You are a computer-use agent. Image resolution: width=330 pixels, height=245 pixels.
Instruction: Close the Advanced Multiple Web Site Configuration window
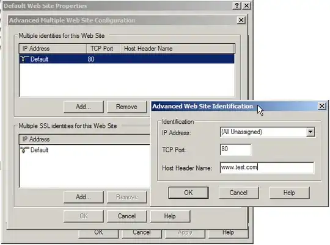pyautogui.click(x=241, y=20)
